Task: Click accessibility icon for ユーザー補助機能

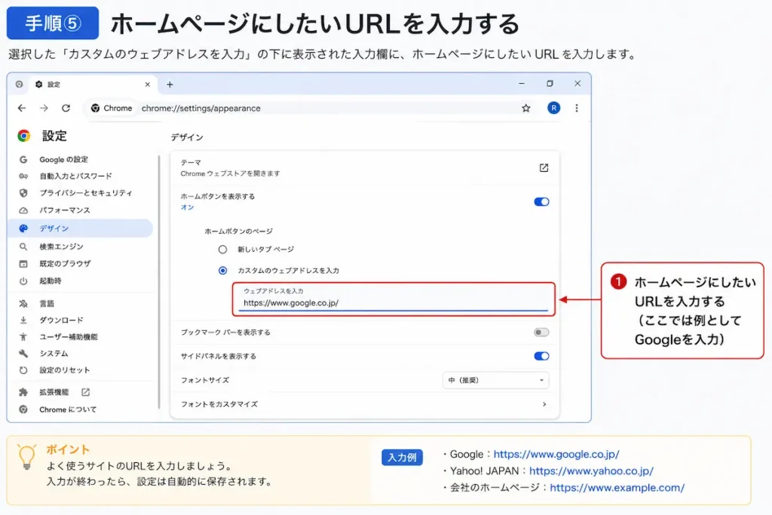Action: [23, 337]
